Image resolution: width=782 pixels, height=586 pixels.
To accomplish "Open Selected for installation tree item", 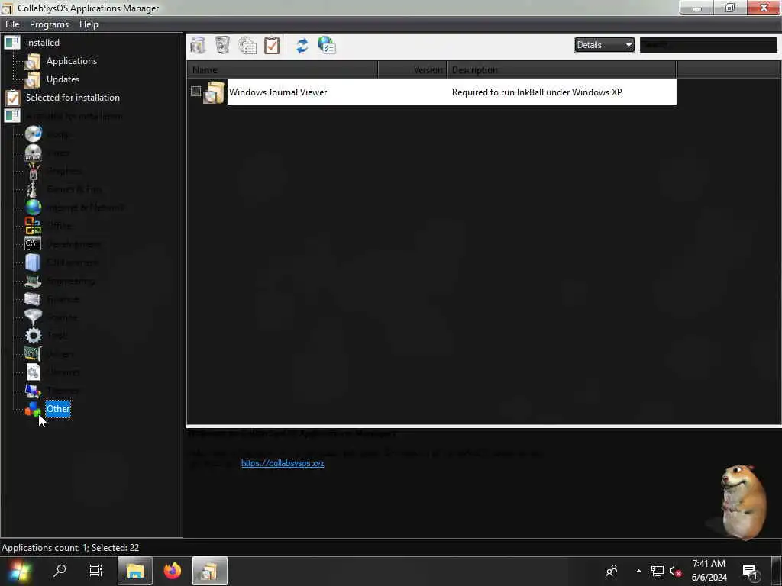I will [x=73, y=98].
